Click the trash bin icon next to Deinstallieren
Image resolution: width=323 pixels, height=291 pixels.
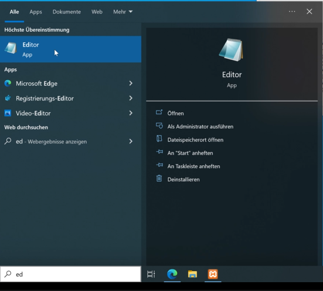click(159, 179)
